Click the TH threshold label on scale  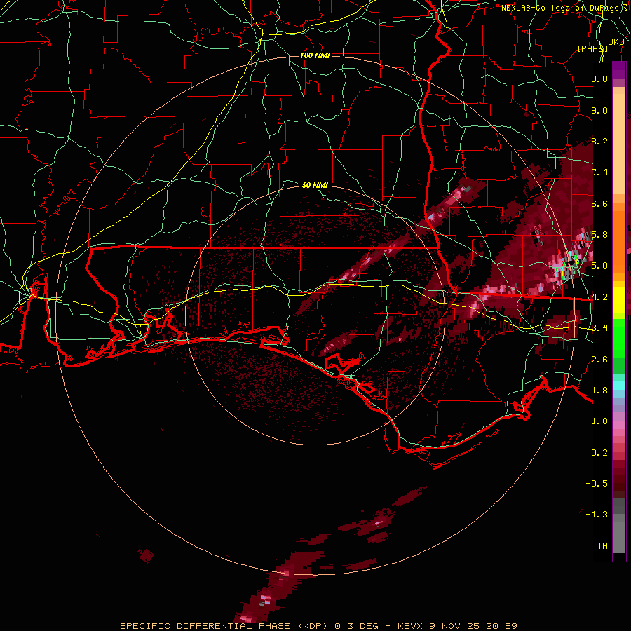[x=602, y=546]
